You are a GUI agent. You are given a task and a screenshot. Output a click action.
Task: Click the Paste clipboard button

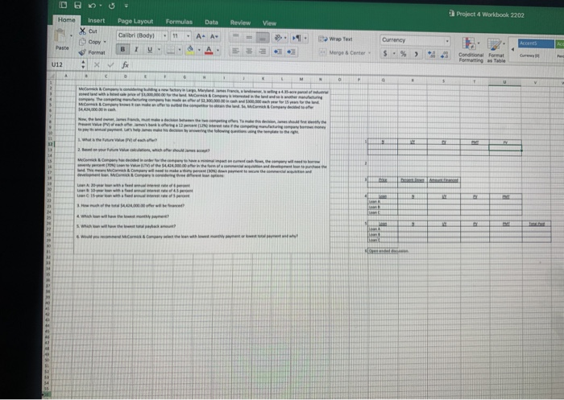62,39
